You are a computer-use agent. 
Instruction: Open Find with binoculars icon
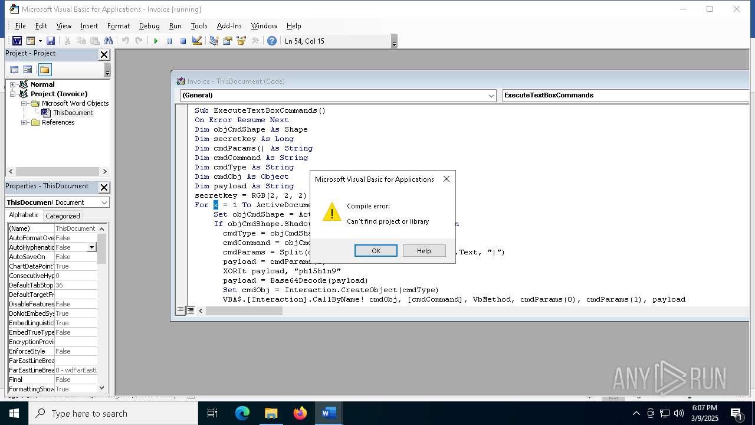[x=108, y=41]
